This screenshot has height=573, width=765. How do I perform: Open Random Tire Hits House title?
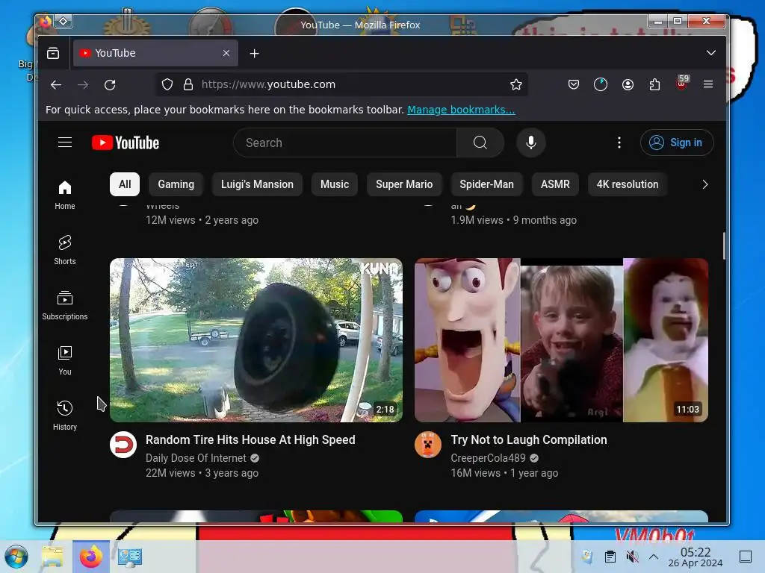pyautogui.click(x=250, y=439)
